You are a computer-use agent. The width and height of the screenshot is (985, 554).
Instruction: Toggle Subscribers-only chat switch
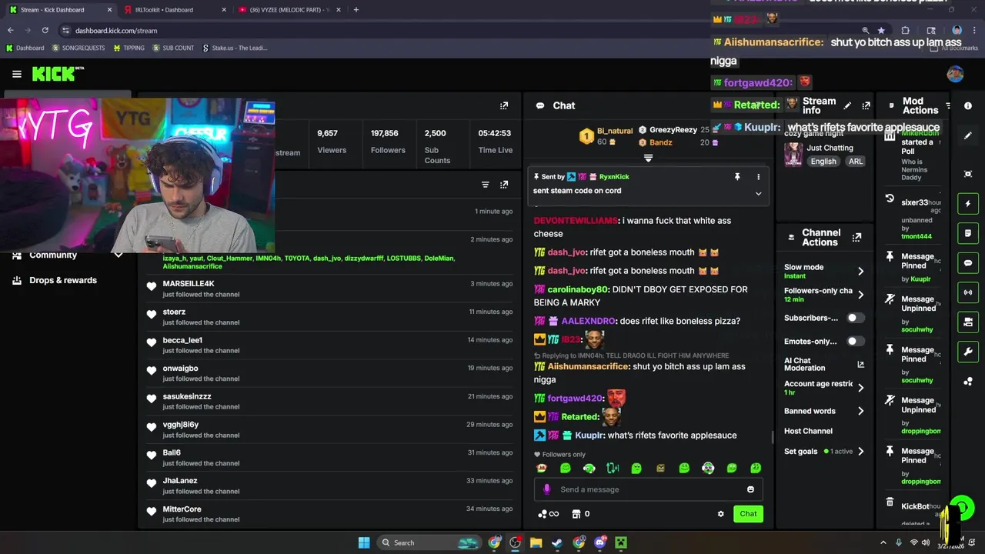[855, 318]
